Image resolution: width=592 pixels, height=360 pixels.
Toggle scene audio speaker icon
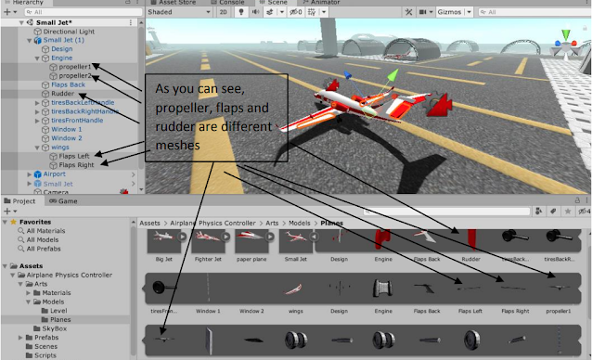(x=255, y=12)
